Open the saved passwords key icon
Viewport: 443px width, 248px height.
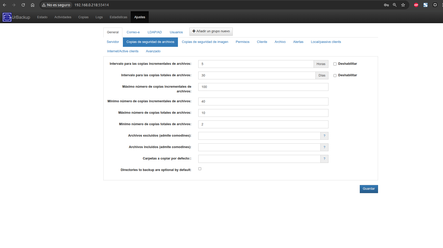point(386,5)
